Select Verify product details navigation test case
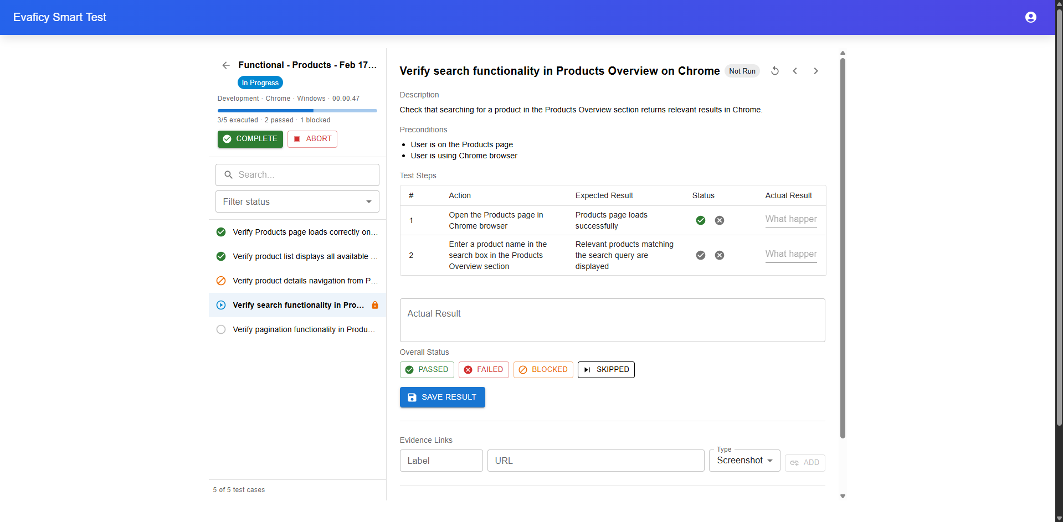 (297, 281)
